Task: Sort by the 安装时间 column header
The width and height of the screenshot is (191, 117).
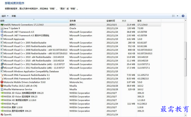Action: click(x=113, y=21)
